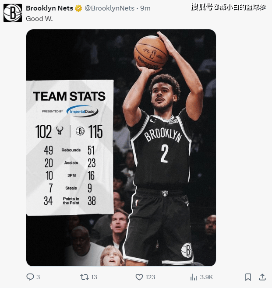Click the 3.9K views count

206,277
